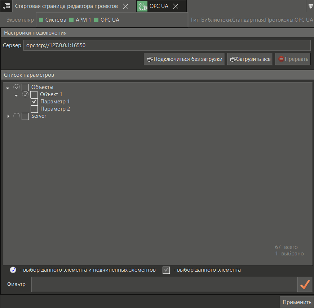Image resolution: width=314 pixels, height=308 pixels.
Task: Click the green square beside АРМ 1
Action: point(71,20)
